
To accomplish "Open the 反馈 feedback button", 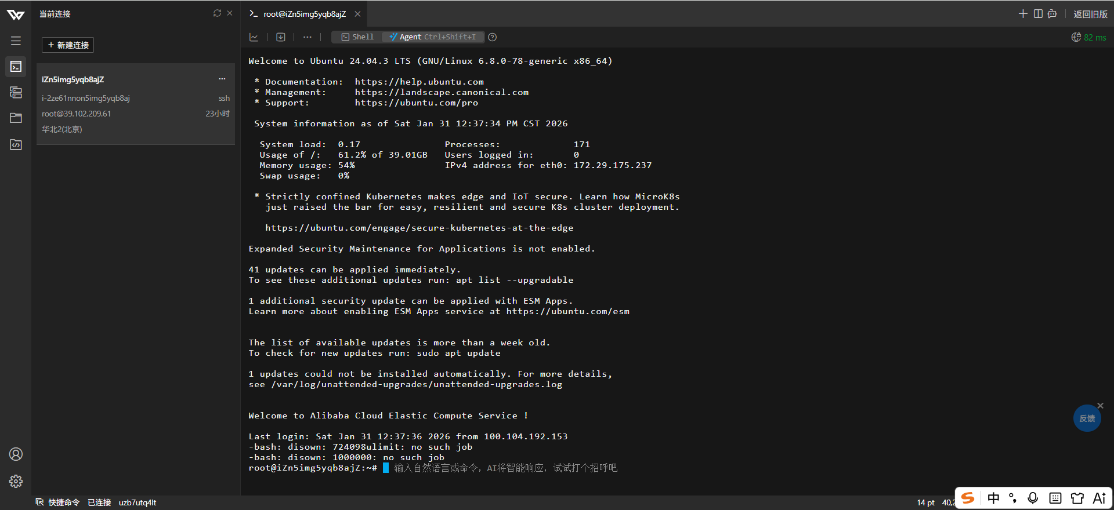I will 1087,418.
